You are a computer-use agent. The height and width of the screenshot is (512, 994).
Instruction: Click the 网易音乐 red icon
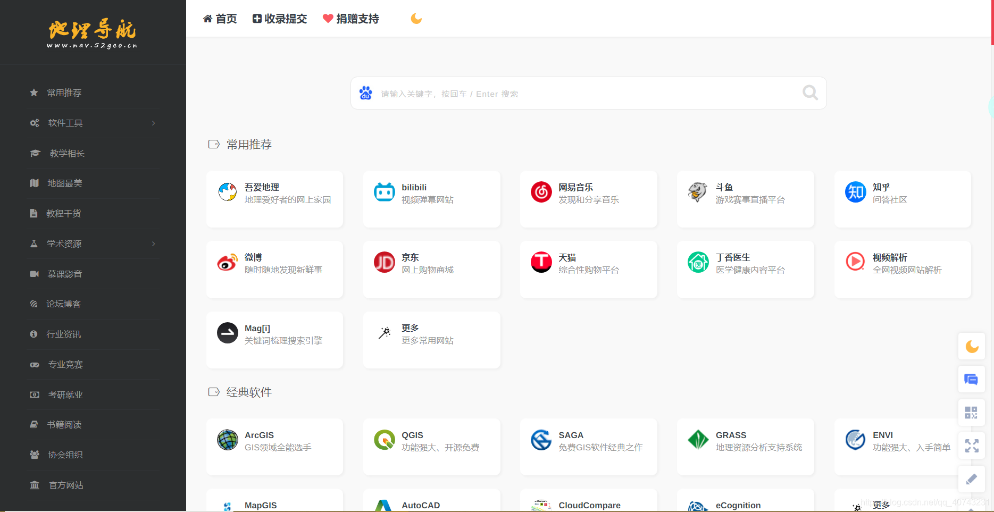point(541,192)
